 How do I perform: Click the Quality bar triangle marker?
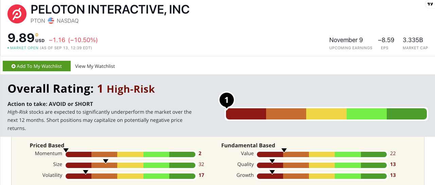[272, 161]
